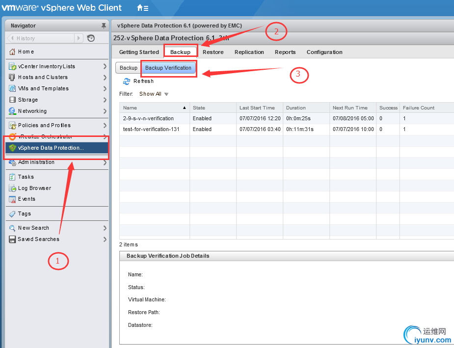
Task: Select the test-for-verification-131 job row
Action: tap(287, 130)
